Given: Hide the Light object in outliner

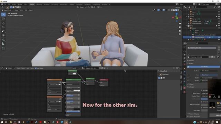Looking at the screenshot, I should point(219,12).
